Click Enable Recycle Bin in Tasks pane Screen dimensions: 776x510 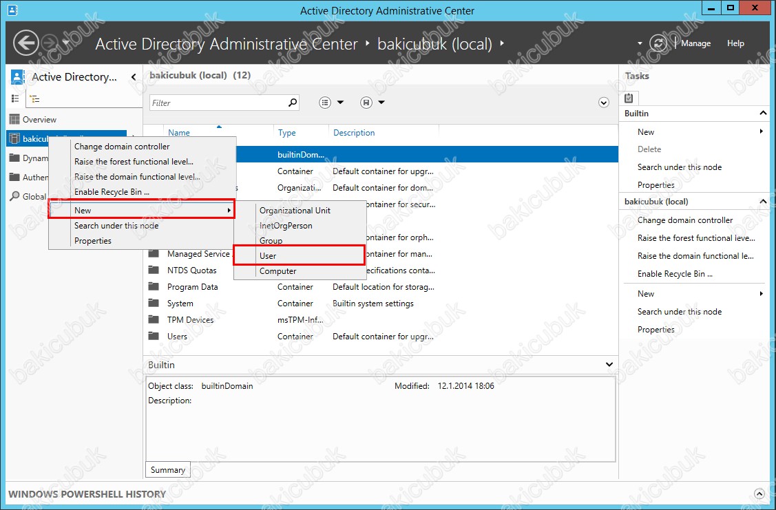[675, 273]
